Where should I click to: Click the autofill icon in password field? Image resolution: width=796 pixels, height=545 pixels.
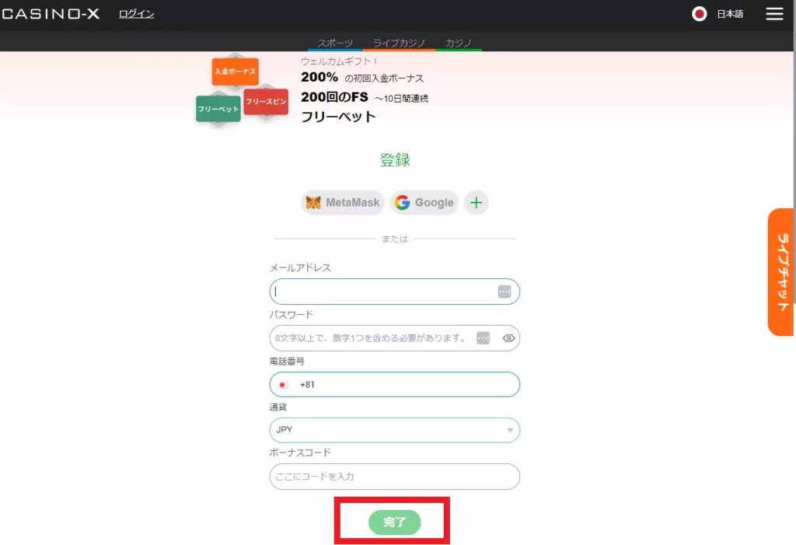pyautogui.click(x=484, y=338)
